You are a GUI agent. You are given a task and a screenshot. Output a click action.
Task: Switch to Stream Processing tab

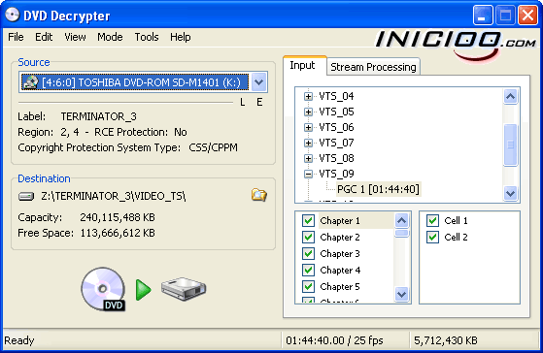click(x=373, y=67)
